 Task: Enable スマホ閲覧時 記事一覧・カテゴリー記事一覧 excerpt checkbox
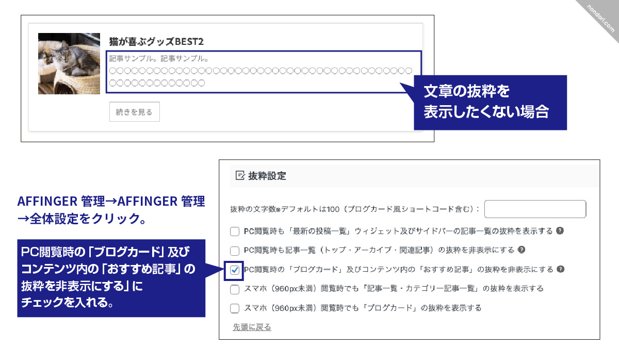235,289
